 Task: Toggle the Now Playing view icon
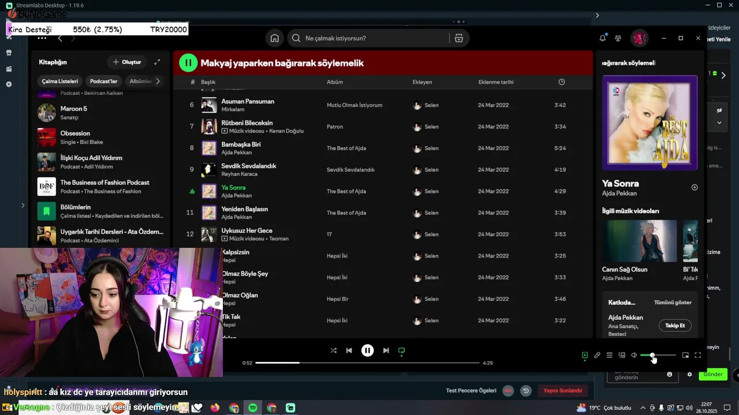point(584,356)
